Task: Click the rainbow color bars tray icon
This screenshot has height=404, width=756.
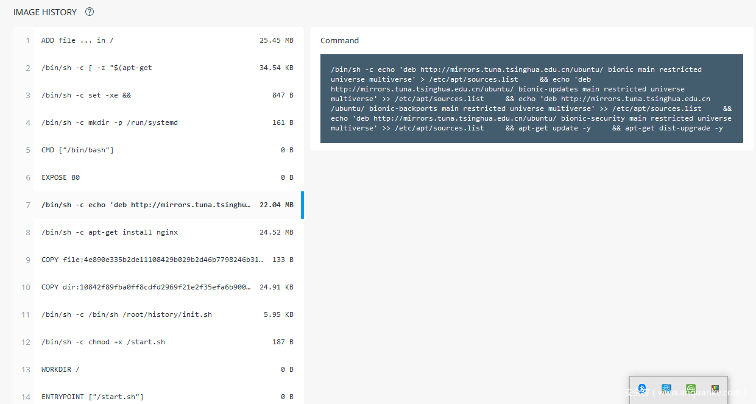Action: tap(715, 389)
